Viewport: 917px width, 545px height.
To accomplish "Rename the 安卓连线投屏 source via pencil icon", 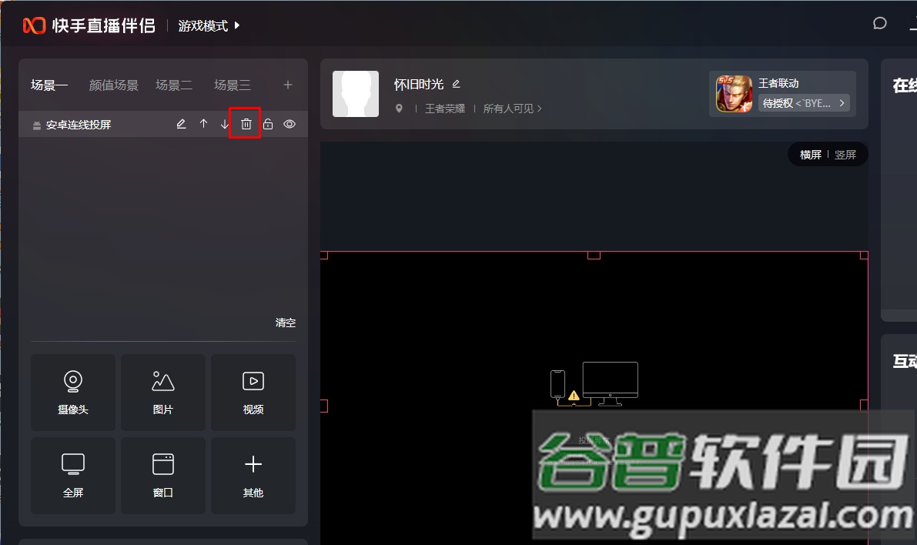I will click(x=182, y=124).
